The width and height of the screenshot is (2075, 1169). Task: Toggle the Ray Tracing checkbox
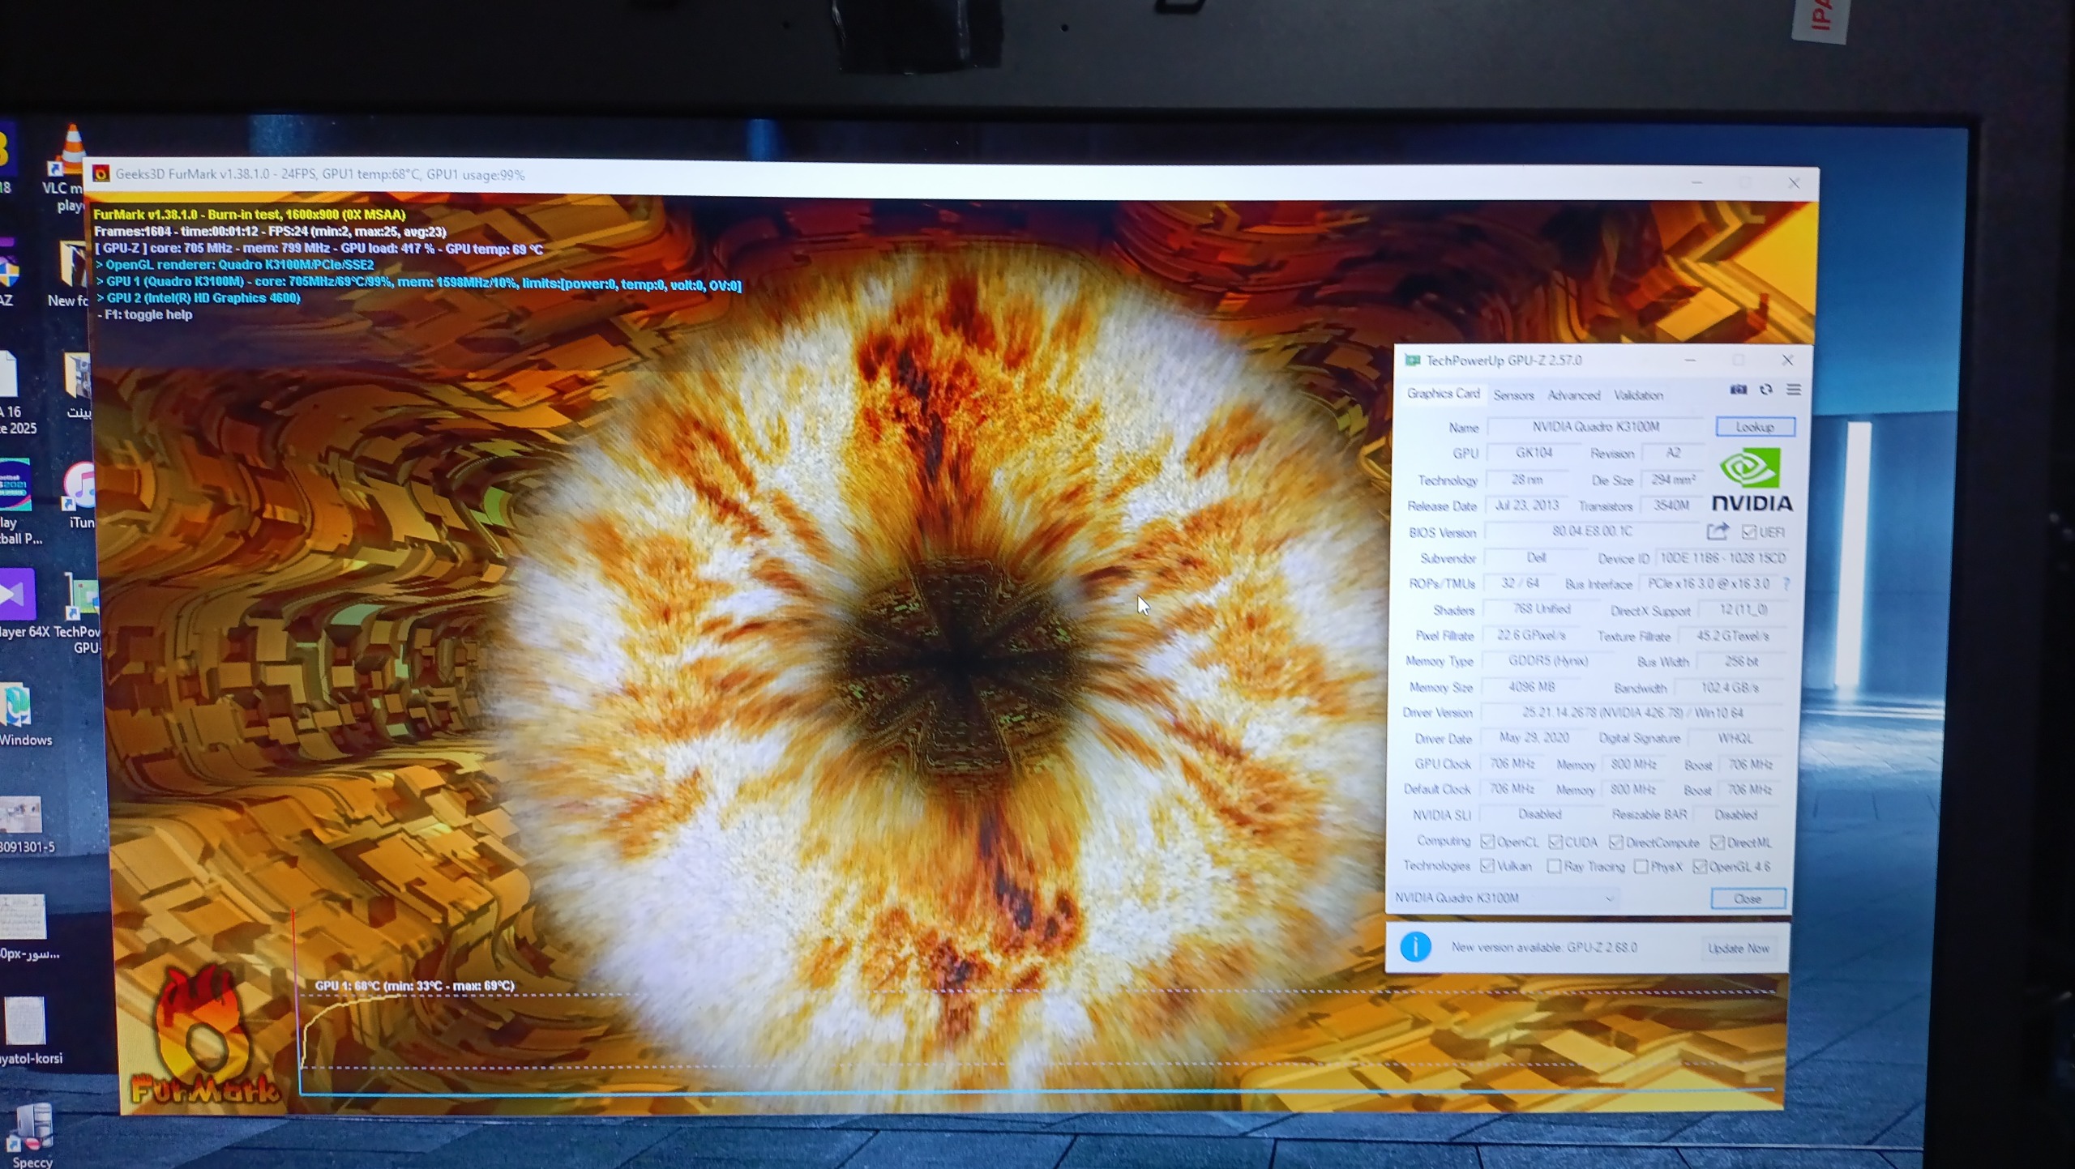click(1554, 866)
